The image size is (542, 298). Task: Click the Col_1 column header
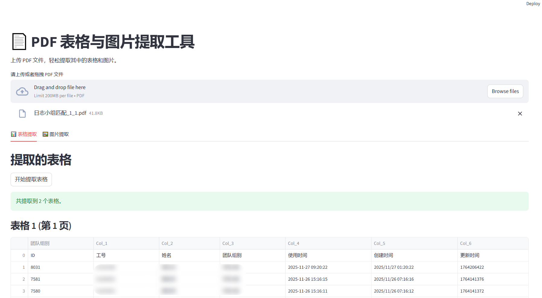102,243
